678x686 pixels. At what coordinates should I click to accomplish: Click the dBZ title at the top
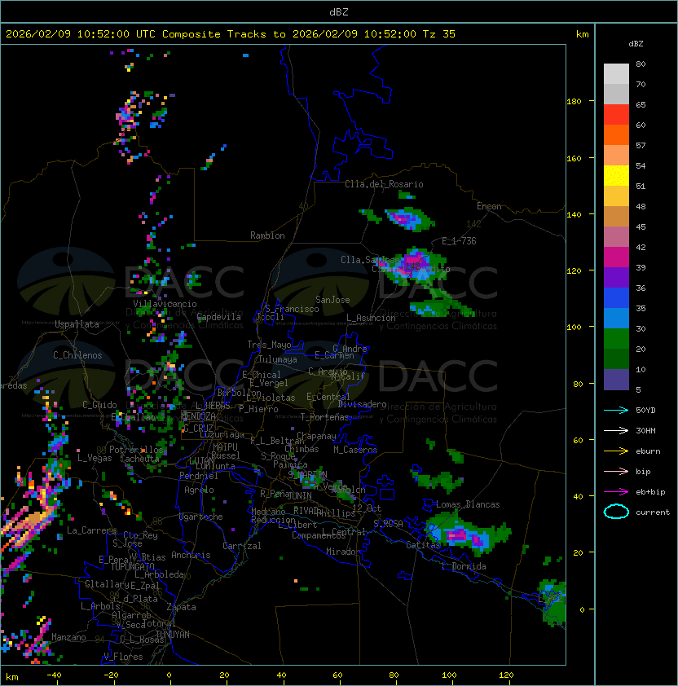tap(339, 12)
